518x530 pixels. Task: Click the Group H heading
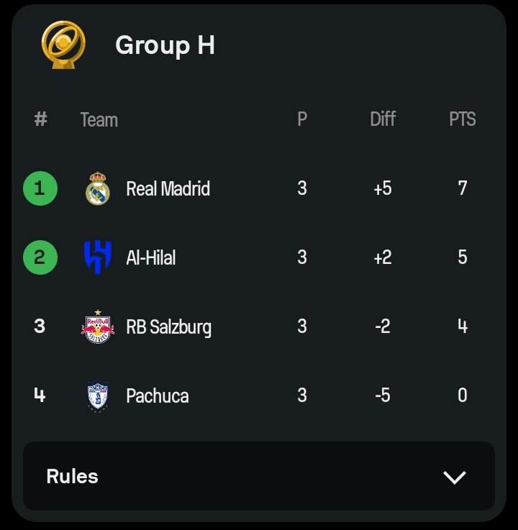165,45
